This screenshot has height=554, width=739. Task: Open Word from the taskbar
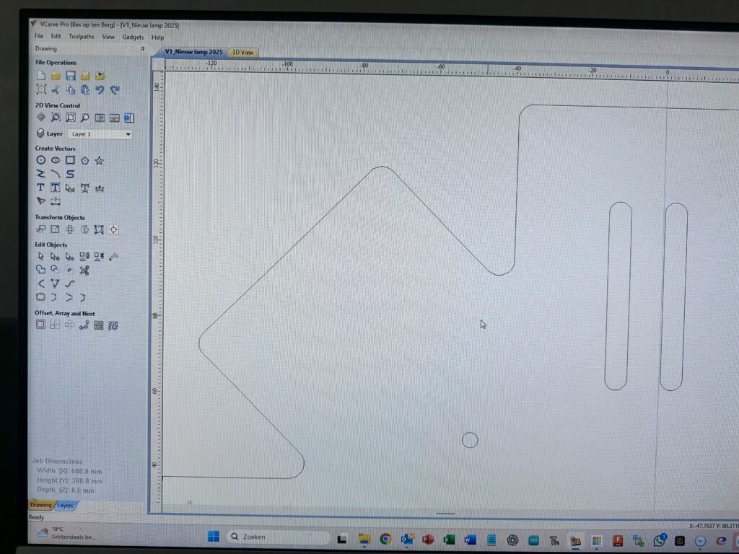coord(471,540)
